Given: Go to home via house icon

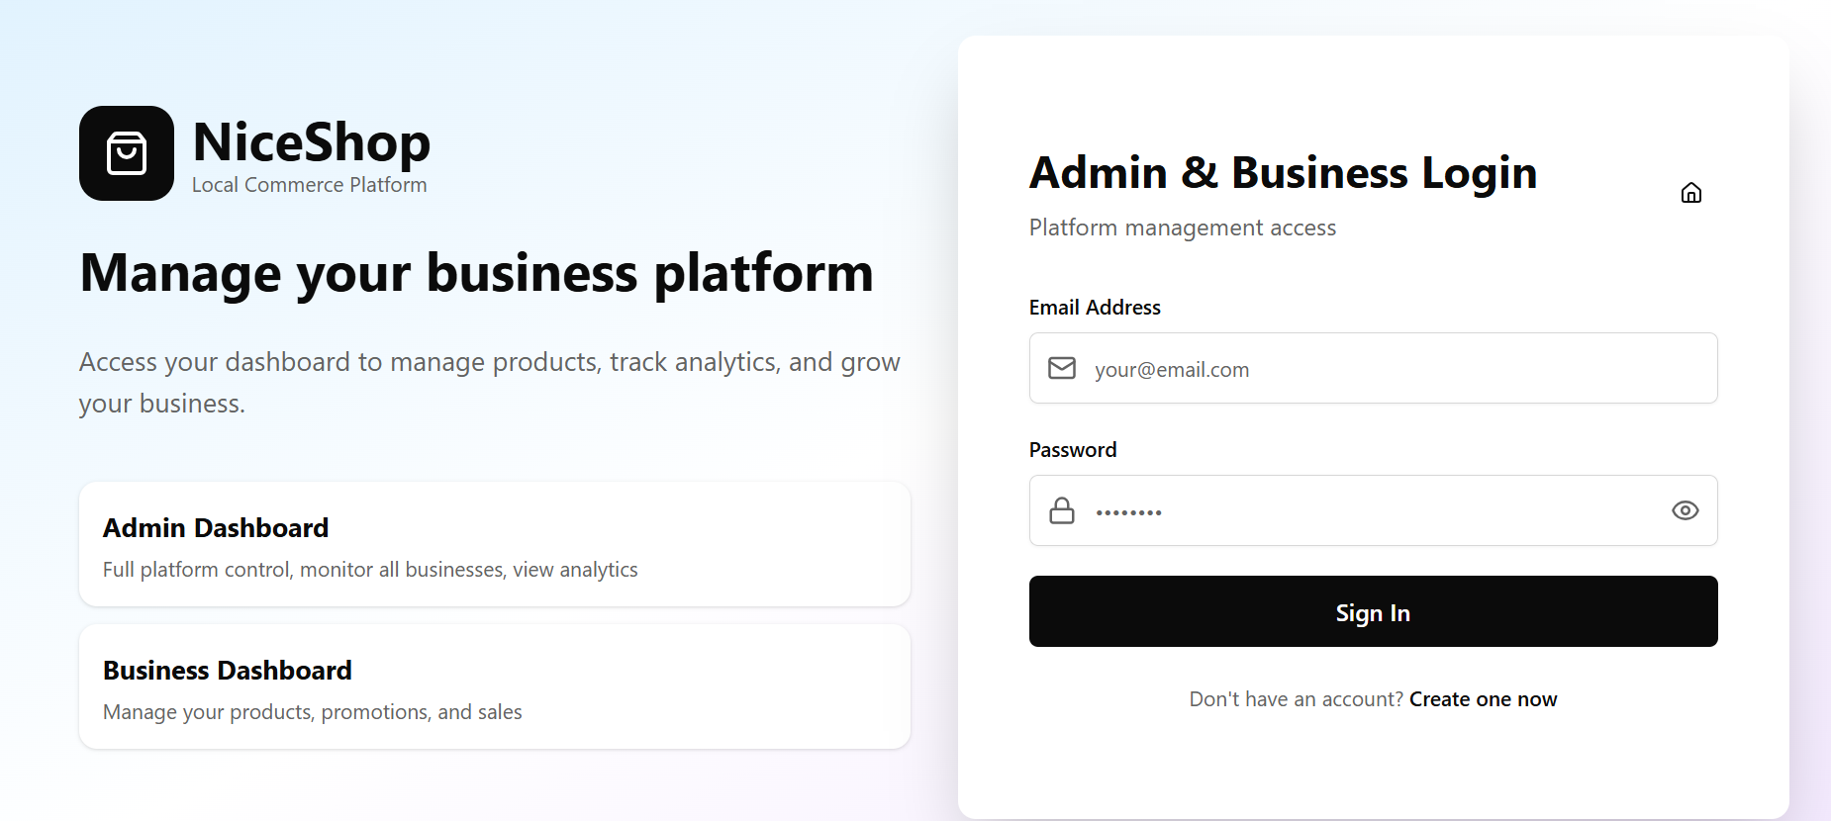Looking at the screenshot, I should click(1690, 193).
